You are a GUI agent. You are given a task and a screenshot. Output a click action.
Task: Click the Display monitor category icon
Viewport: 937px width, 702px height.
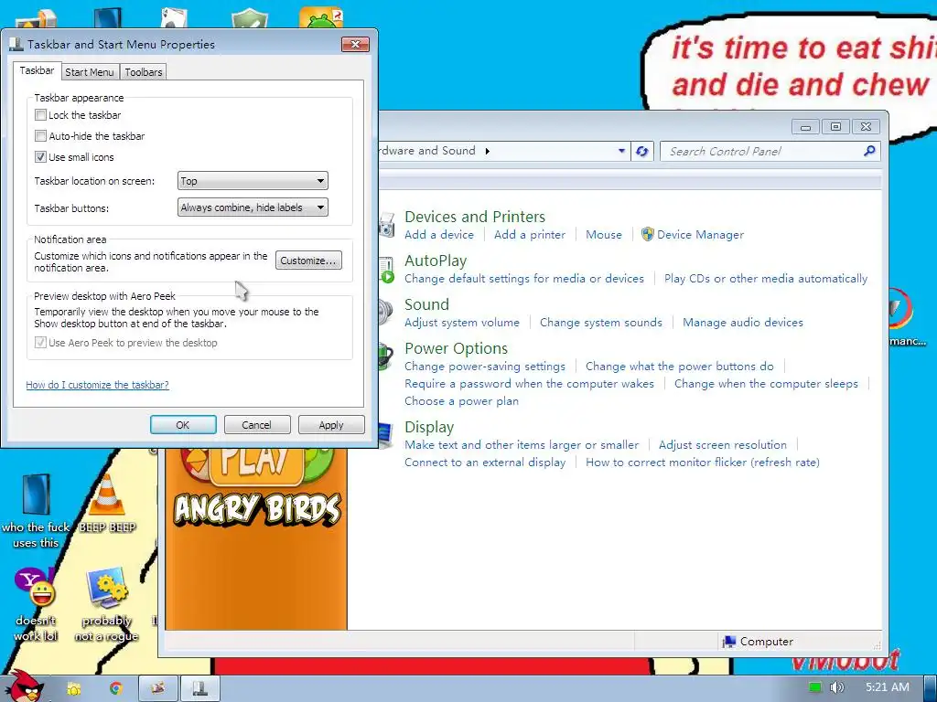[x=386, y=434]
